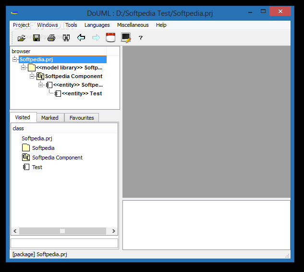Click the Softpedia Component view icon in tree
The image size is (304, 272).
click(40, 76)
